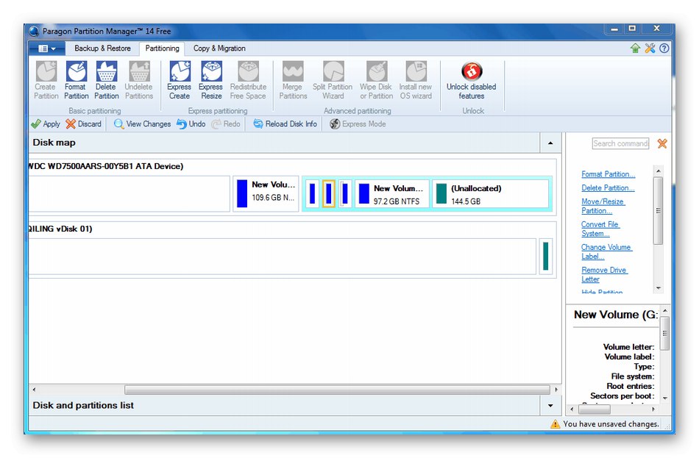Open the tools settings icon

pos(650,48)
